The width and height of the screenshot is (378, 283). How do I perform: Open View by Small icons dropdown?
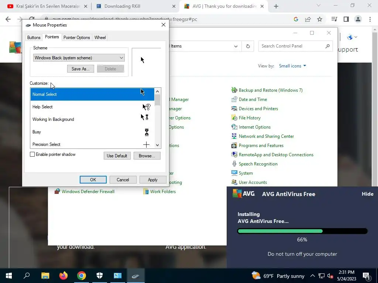coord(292,66)
